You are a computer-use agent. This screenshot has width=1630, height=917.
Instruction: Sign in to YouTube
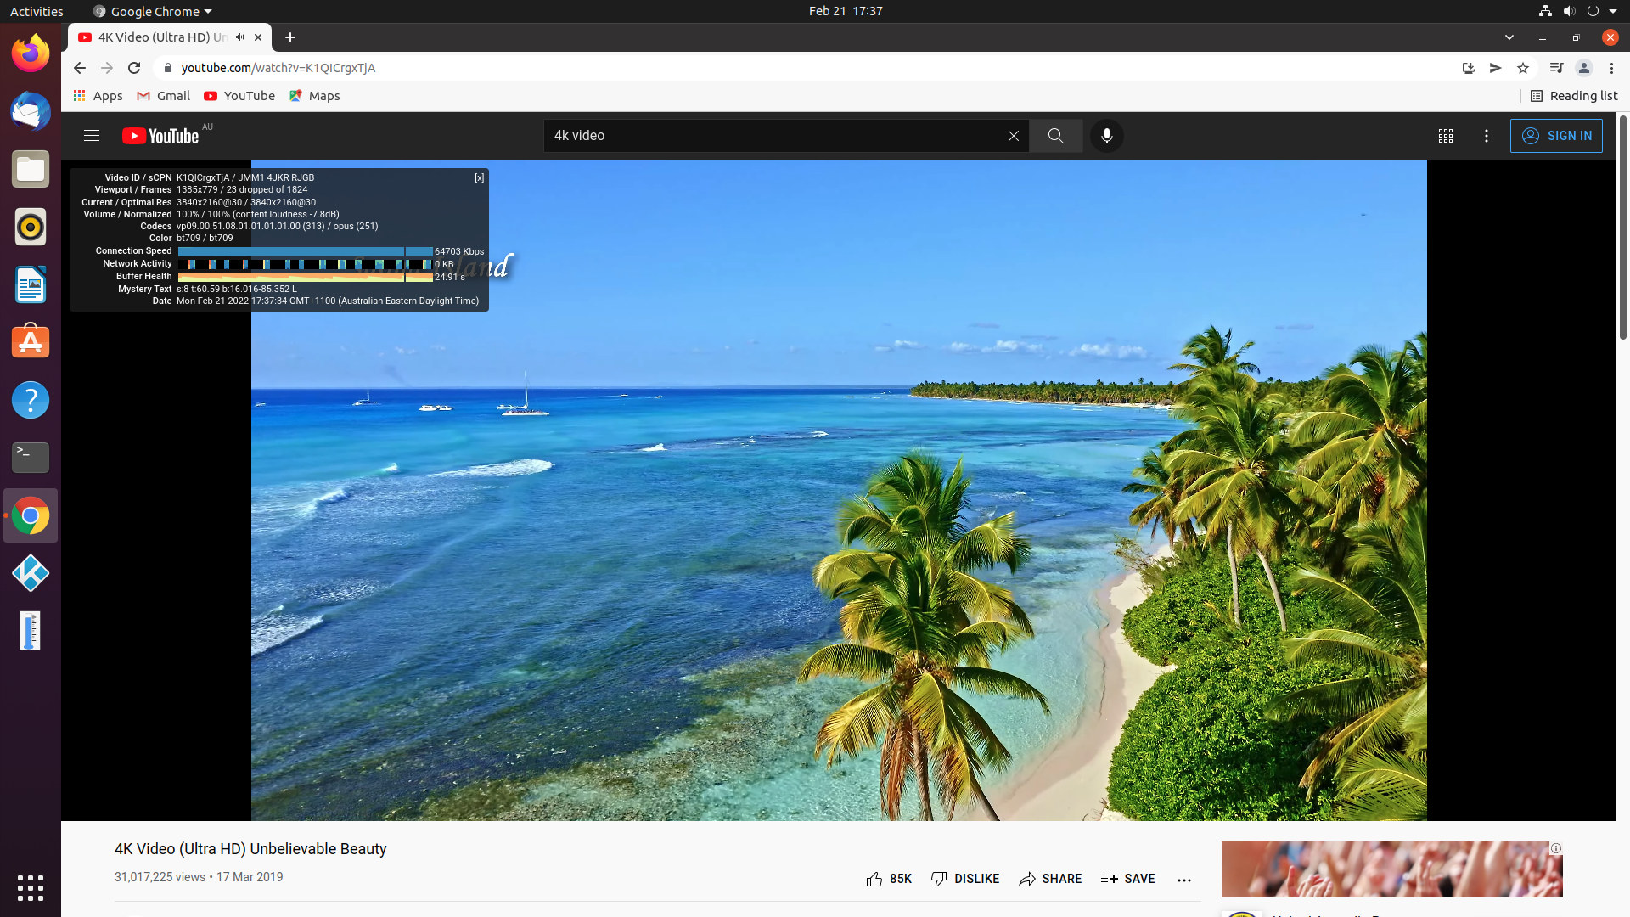pos(1556,136)
